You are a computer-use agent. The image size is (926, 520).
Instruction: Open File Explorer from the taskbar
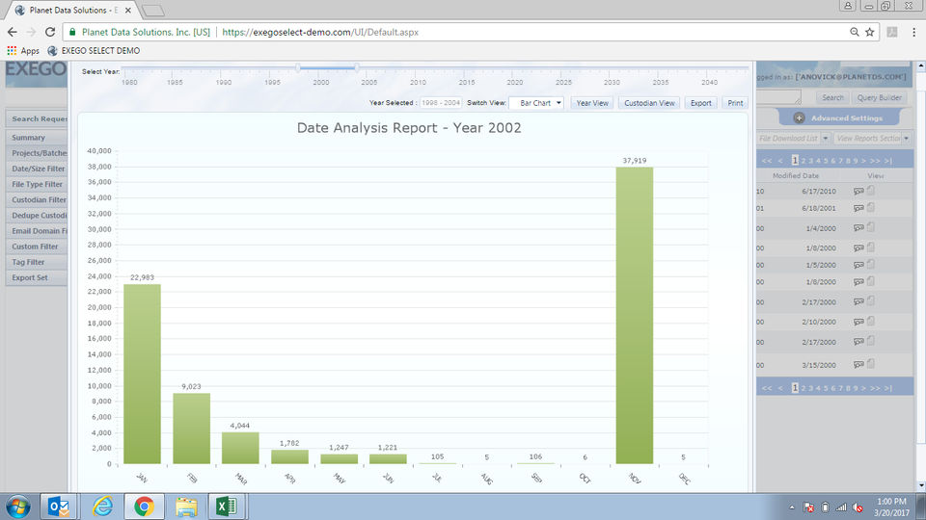click(x=186, y=507)
